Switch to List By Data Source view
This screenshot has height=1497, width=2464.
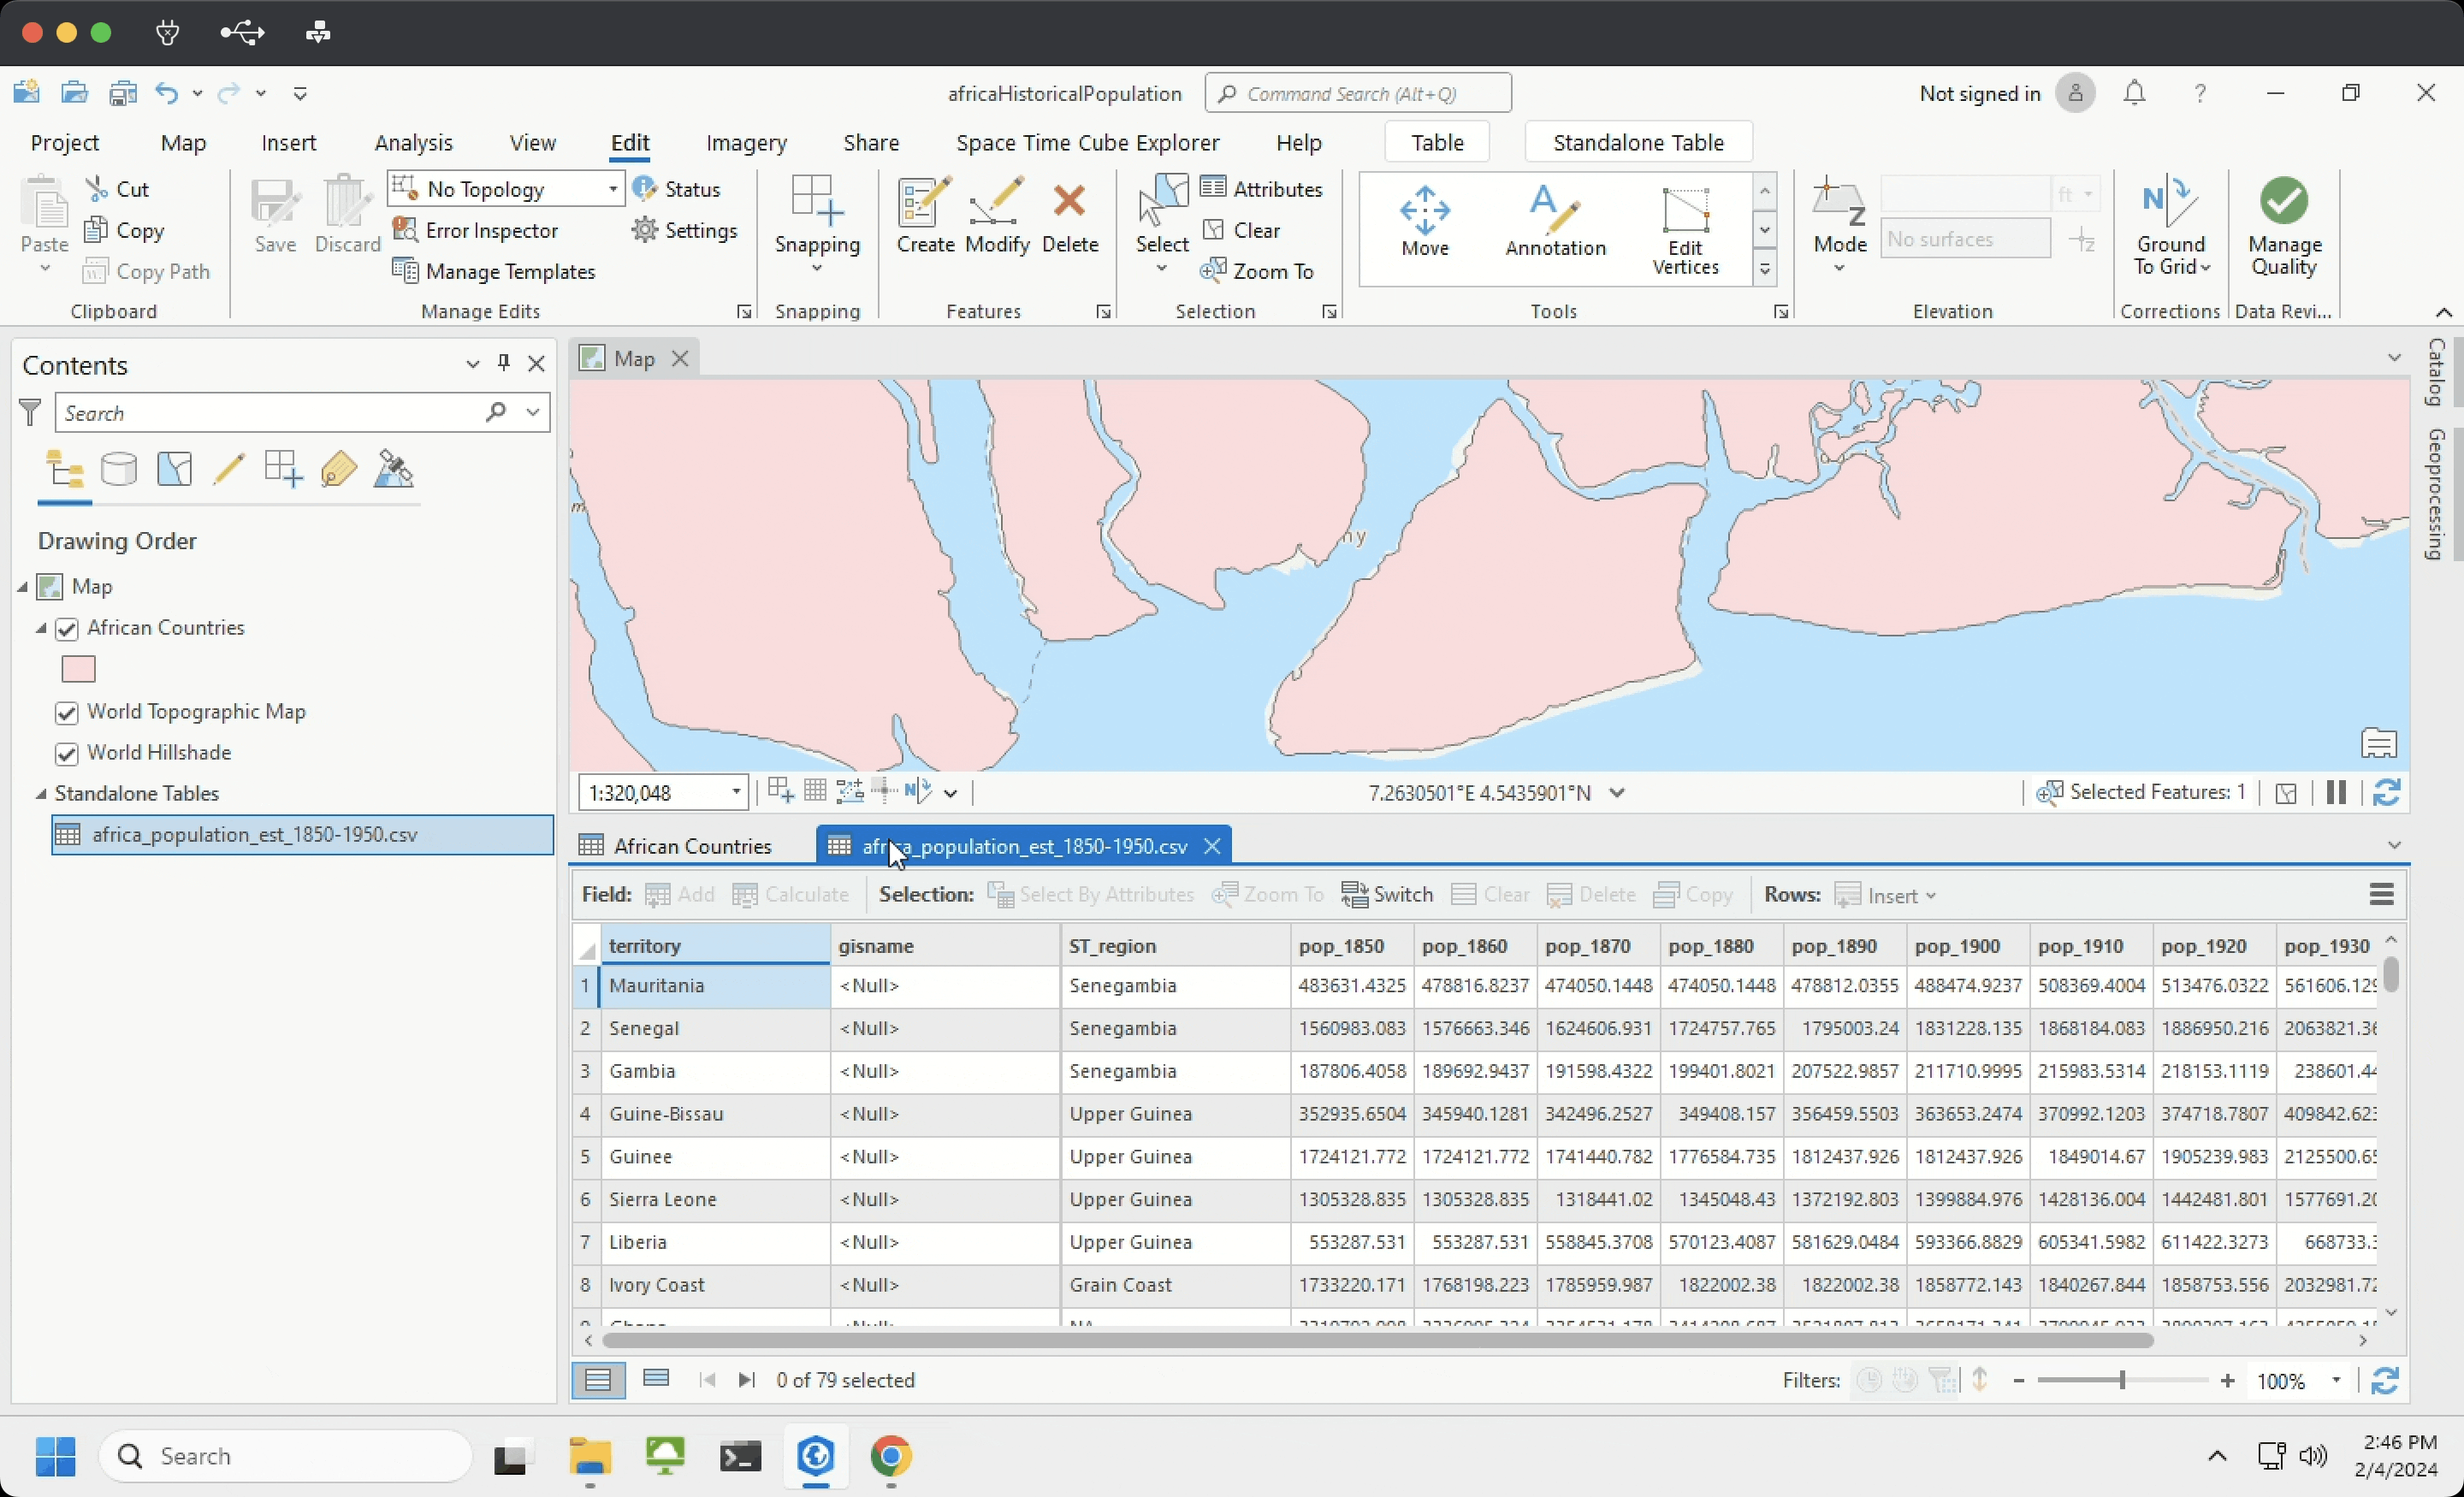tap(119, 469)
